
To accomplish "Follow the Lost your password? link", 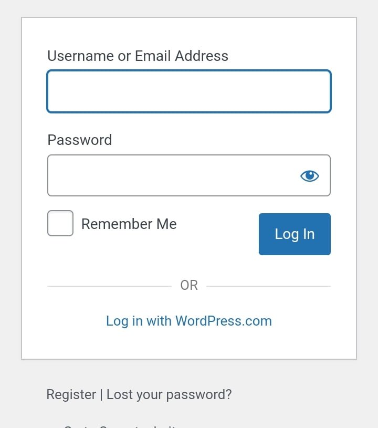I will pos(169,394).
